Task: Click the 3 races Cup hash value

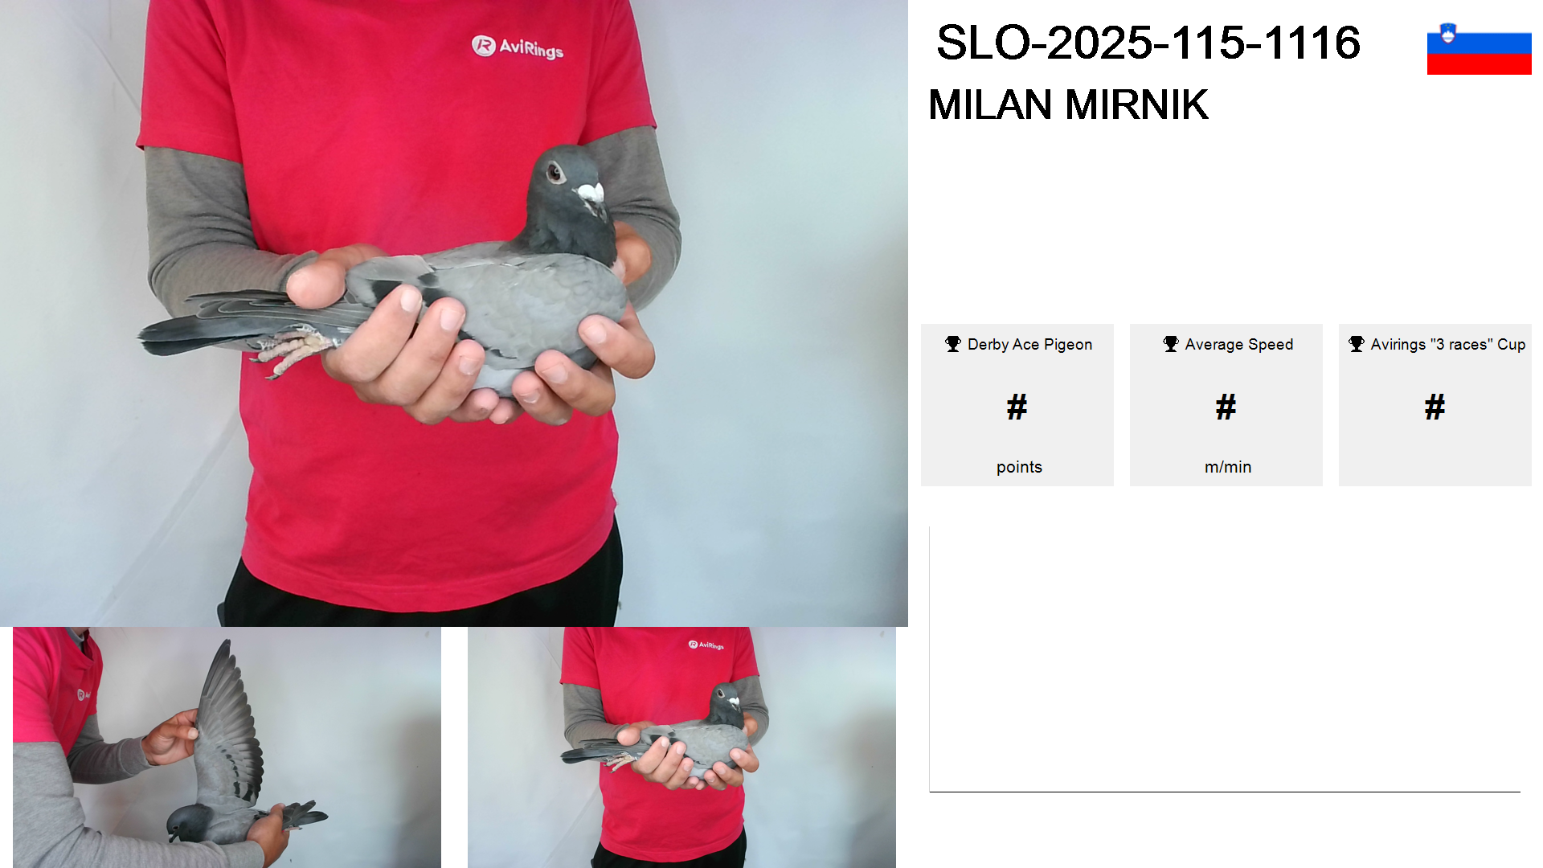Action: 1435,407
